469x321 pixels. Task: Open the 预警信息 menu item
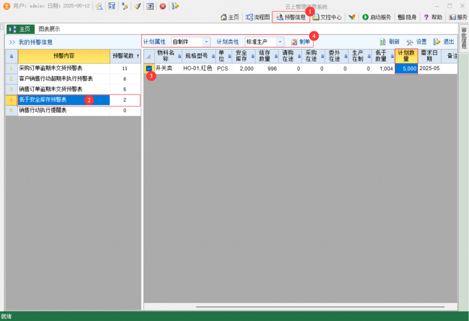pos(291,17)
